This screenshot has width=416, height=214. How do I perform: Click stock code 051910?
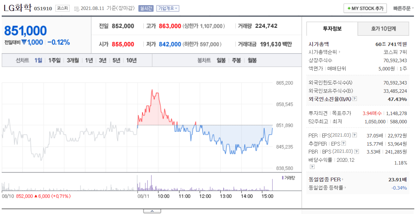[43, 9]
